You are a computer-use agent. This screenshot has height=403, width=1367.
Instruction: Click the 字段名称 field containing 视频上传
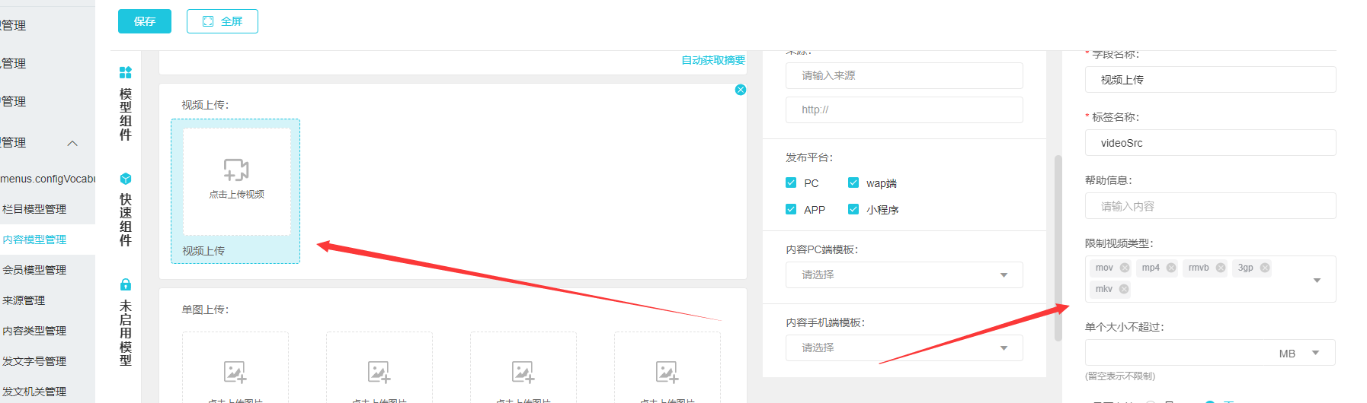[x=1210, y=79]
